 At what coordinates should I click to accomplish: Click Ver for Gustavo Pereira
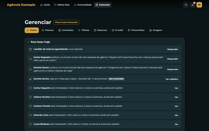[176, 106]
